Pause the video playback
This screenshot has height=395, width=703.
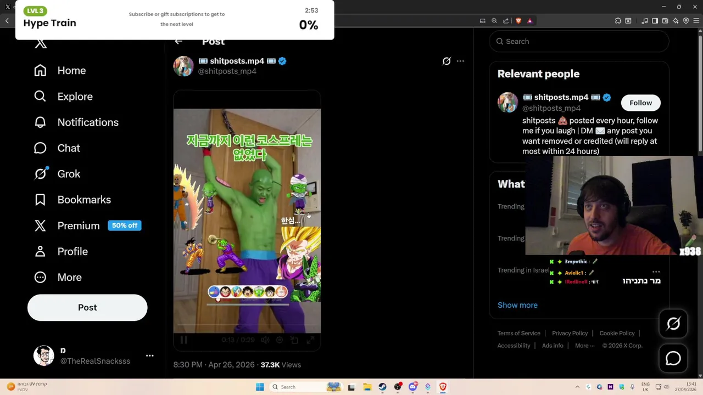[184, 340]
